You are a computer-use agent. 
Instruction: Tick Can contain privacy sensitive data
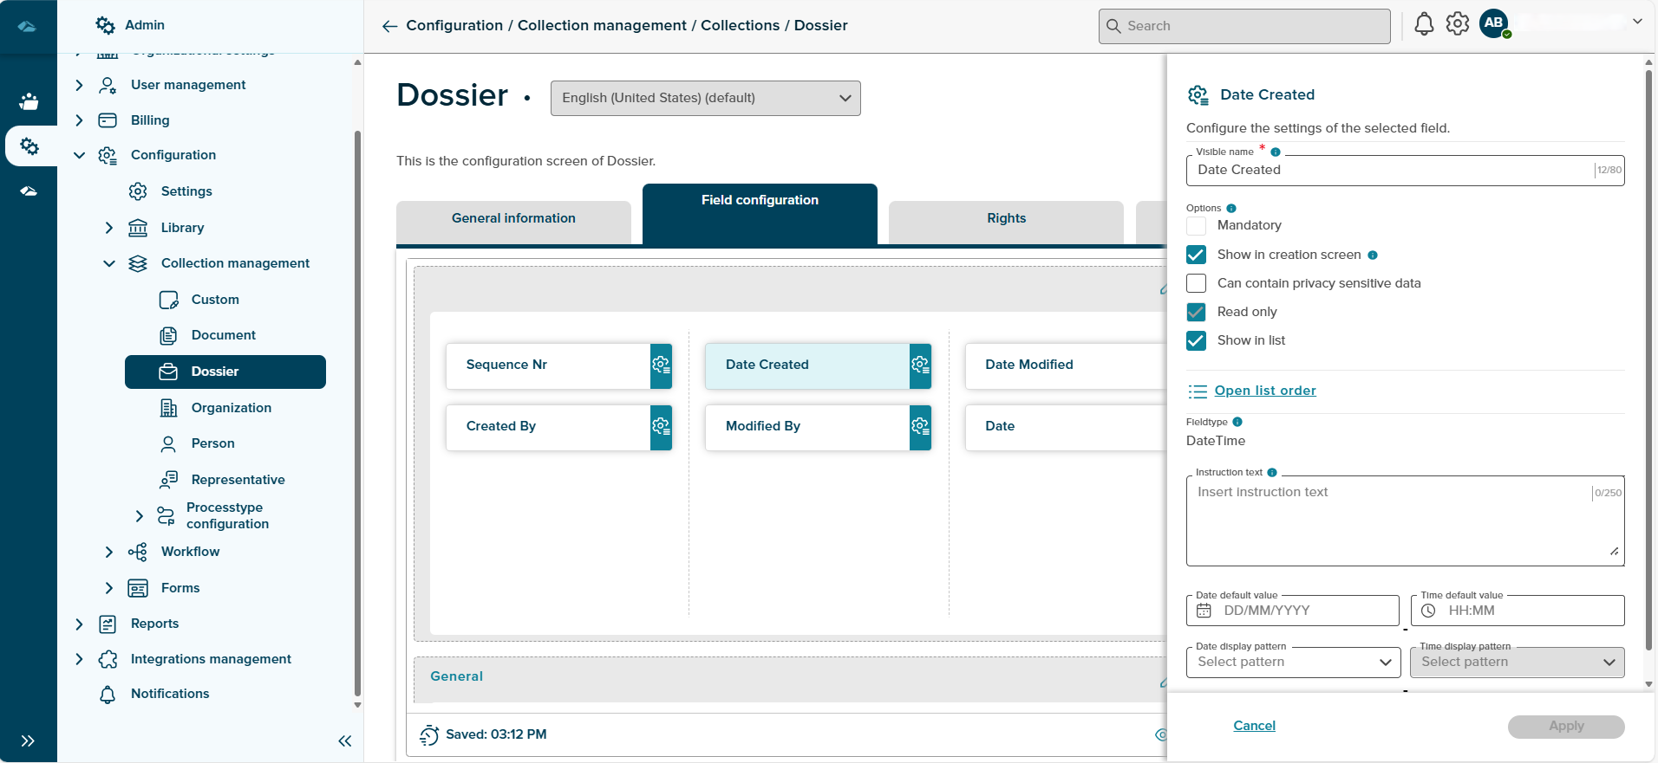click(x=1196, y=283)
